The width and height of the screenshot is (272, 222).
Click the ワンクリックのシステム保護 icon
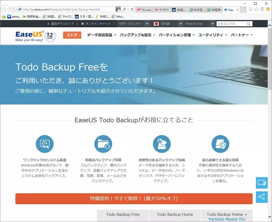[45, 144]
